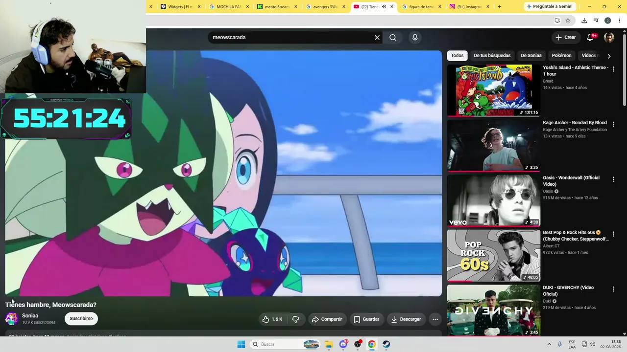Image resolution: width=627 pixels, height=352 pixels.
Task: Play the Kage Archer thumbnail
Action: pos(493,145)
